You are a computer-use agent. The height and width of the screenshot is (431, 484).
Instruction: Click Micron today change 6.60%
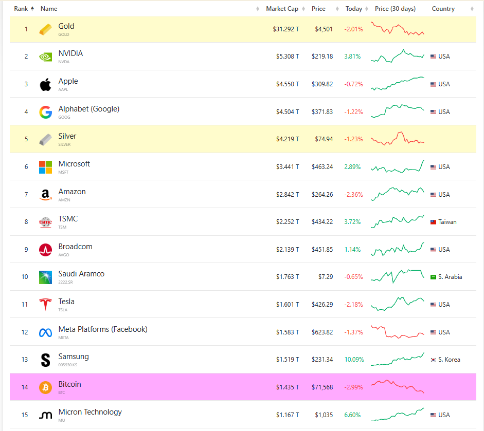click(352, 415)
